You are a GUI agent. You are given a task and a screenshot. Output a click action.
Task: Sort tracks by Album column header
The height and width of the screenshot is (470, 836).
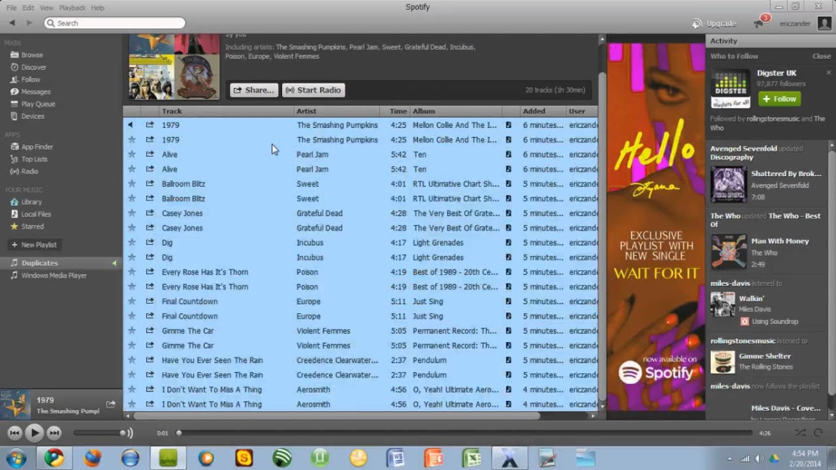(x=455, y=111)
